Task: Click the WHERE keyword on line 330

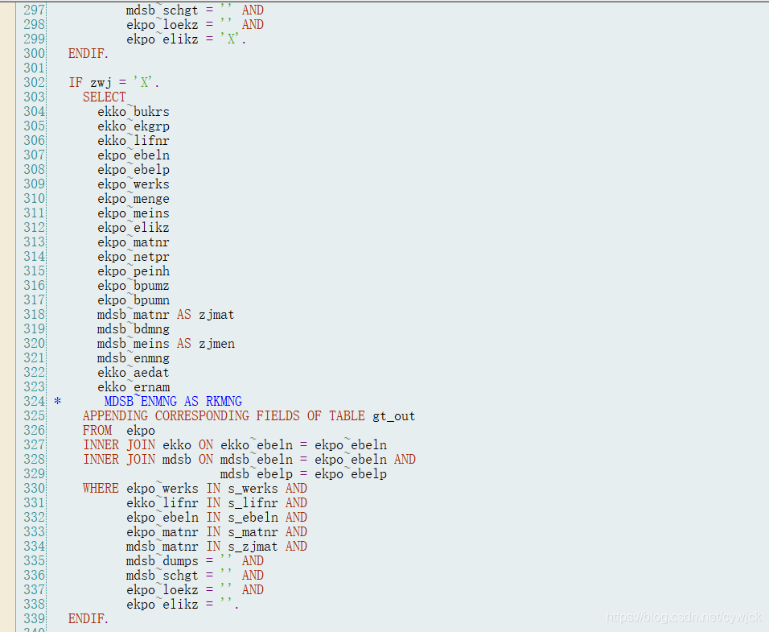Action: pos(101,488)
